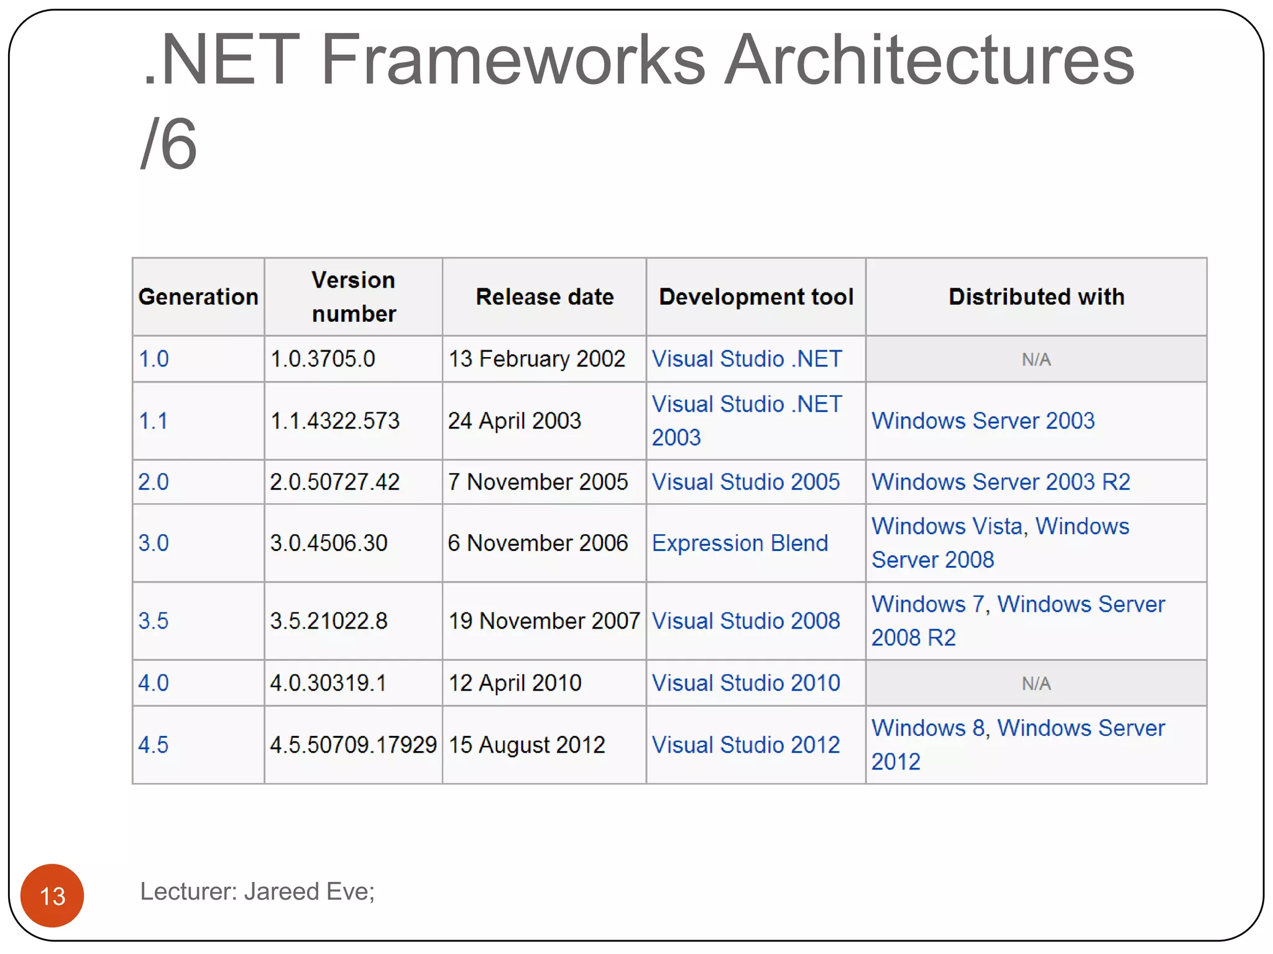Image resolution: width=1273 pixels, height=954 pixels.
Task: Select version number 3.0.4506.30
Action: [x=329, y=543]
